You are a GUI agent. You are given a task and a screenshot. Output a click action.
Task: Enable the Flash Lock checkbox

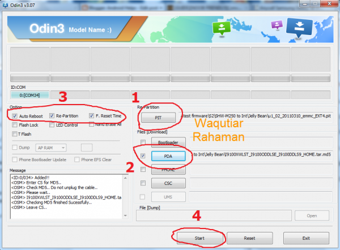tap(15, 125)
